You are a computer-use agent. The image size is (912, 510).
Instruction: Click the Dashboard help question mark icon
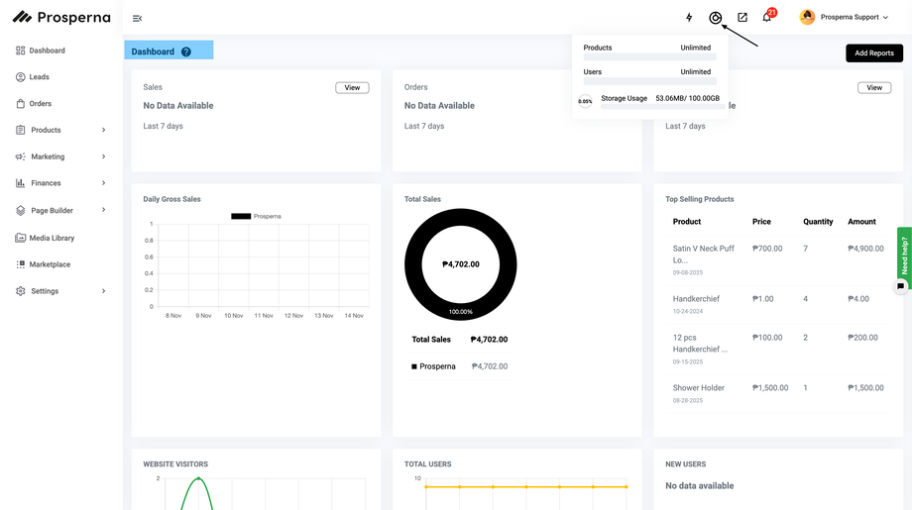(x=186, y=51)
